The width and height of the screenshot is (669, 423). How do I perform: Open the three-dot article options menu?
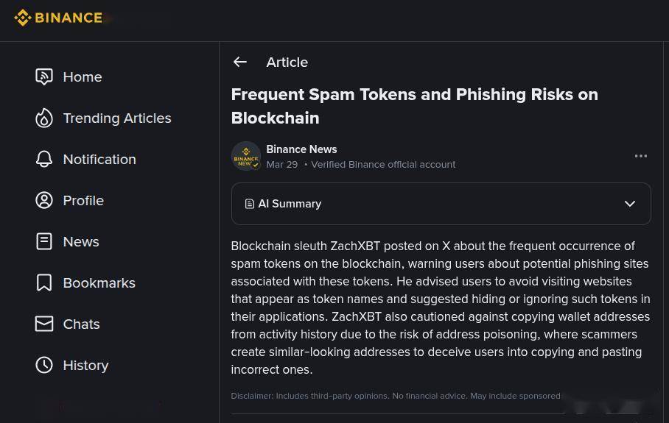(641, 156)
